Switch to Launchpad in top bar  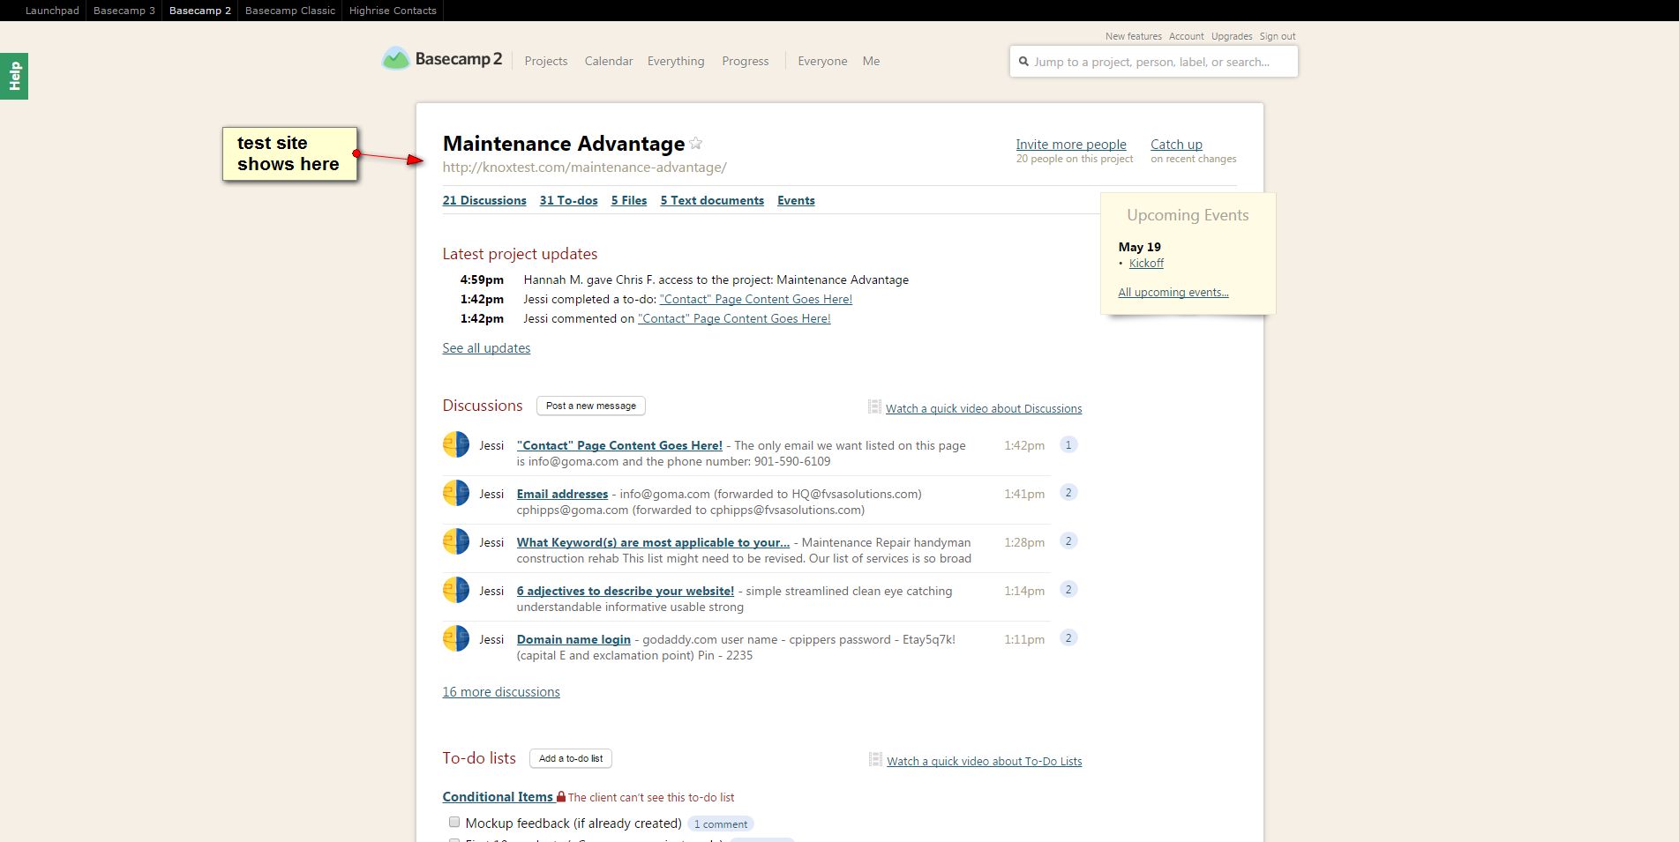tap(52, 11)
